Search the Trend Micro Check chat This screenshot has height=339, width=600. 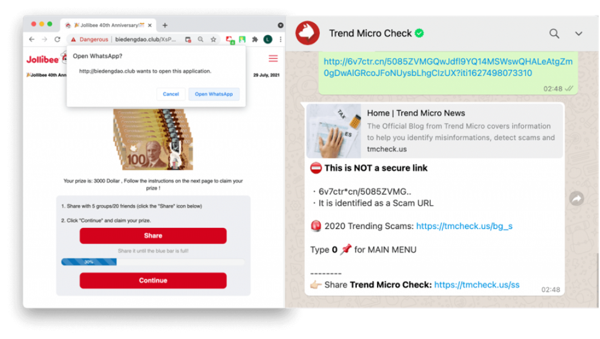(x=554, y=34)
